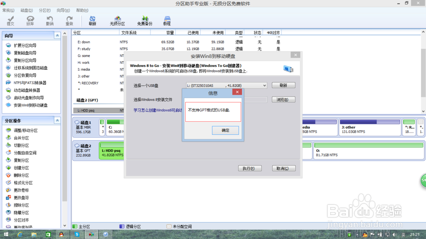Launch the 扩展分区向导 wizard
The height and width of the screenshot is (239, 426).
[x=25, y=46]
